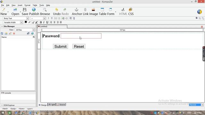This screenshot has height=115, width=205.
Task: Align text left
Action: click(x=51, y=22)
